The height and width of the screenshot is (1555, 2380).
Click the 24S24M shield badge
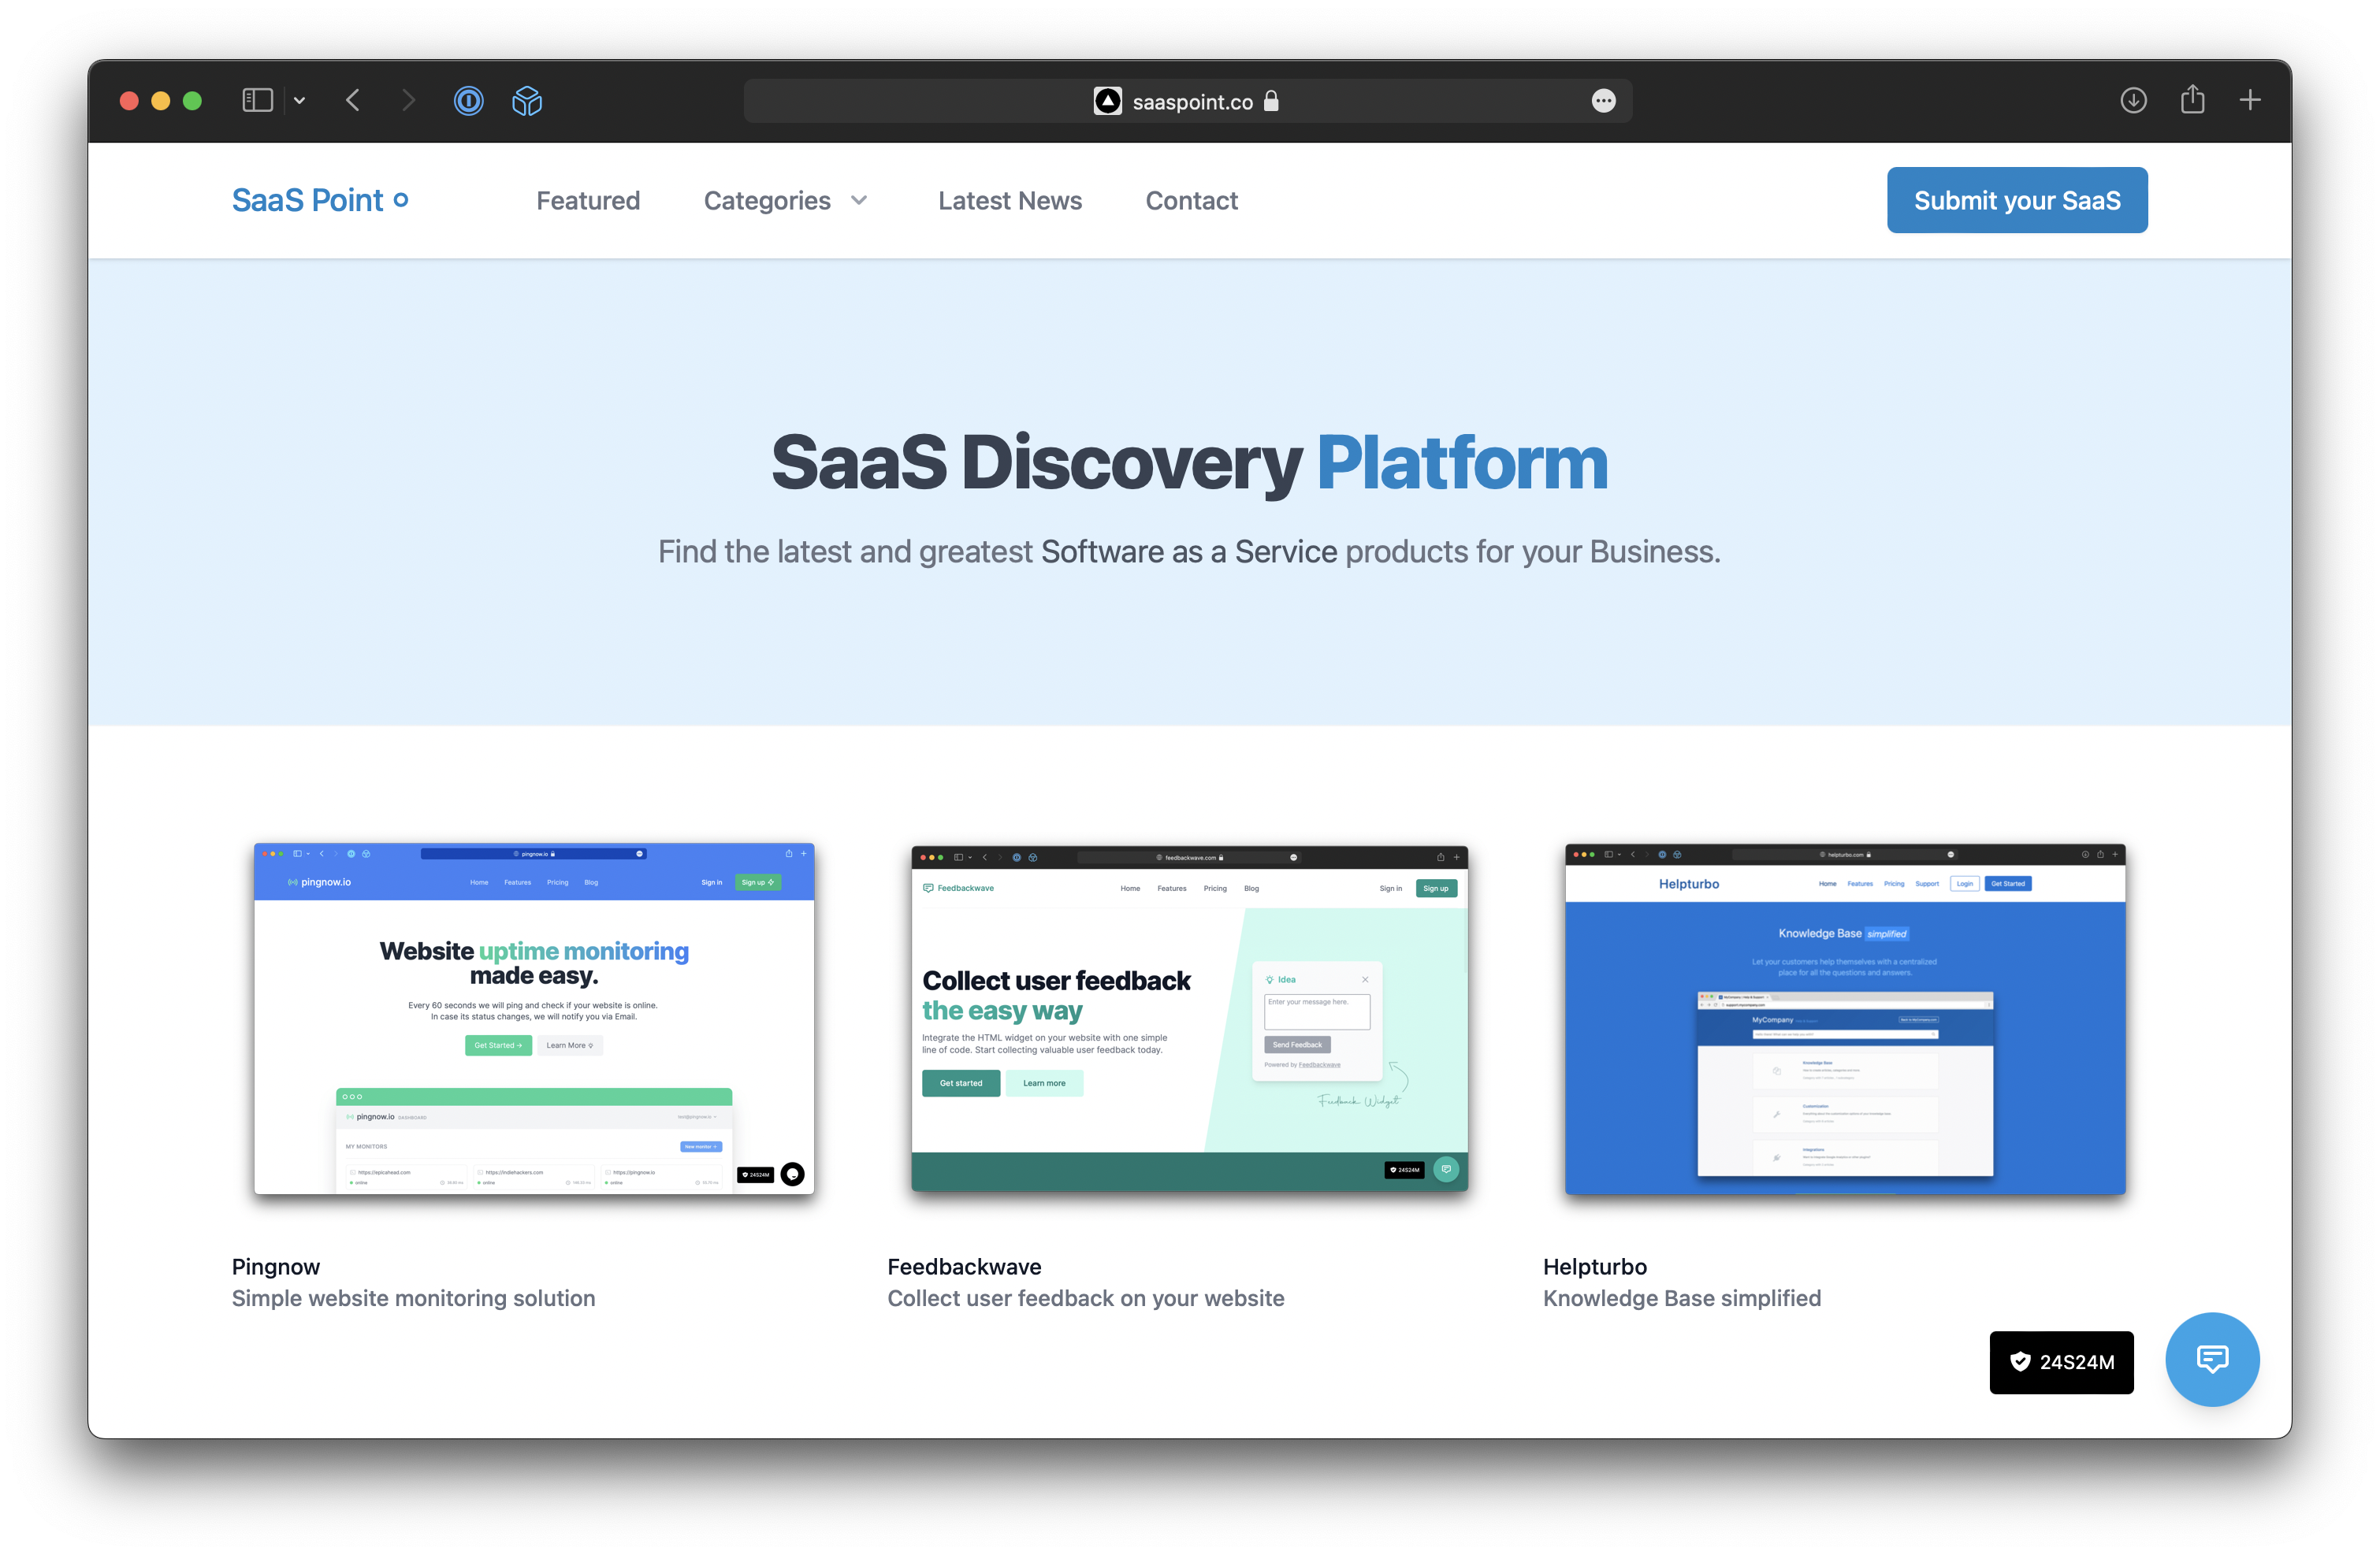[2061, 1362]
